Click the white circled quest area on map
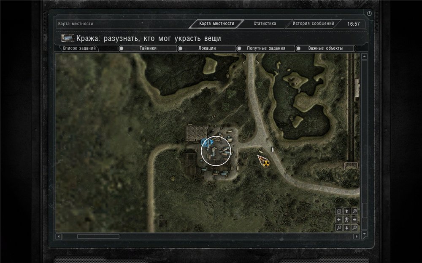Viewport: 422px width, 263px height. [x=216, y=151]
